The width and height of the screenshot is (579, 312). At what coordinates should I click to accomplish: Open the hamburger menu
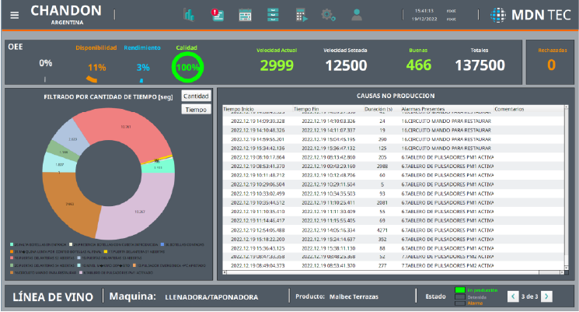pyautogui.click(x=15, y=15)
